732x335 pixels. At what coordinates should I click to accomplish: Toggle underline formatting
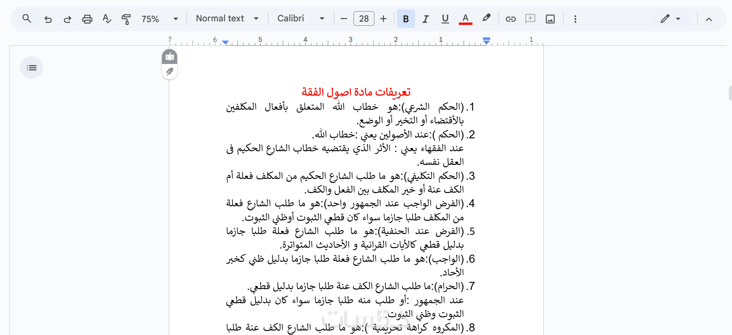[445, 19]
